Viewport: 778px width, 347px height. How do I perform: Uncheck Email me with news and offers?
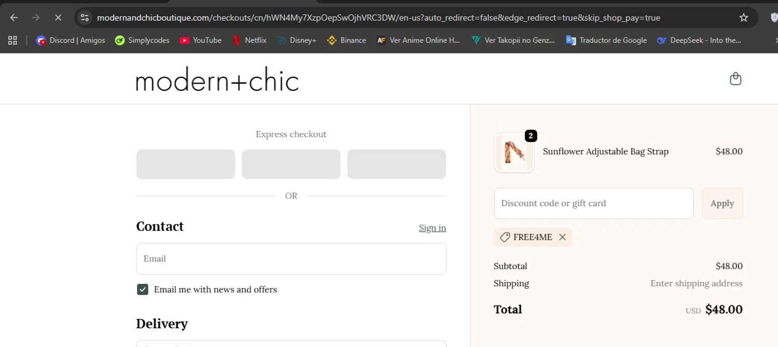pyautogui.click(x=143, y=289)
